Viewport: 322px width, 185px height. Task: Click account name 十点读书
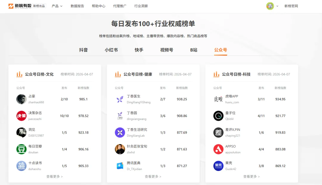(35, 163)
